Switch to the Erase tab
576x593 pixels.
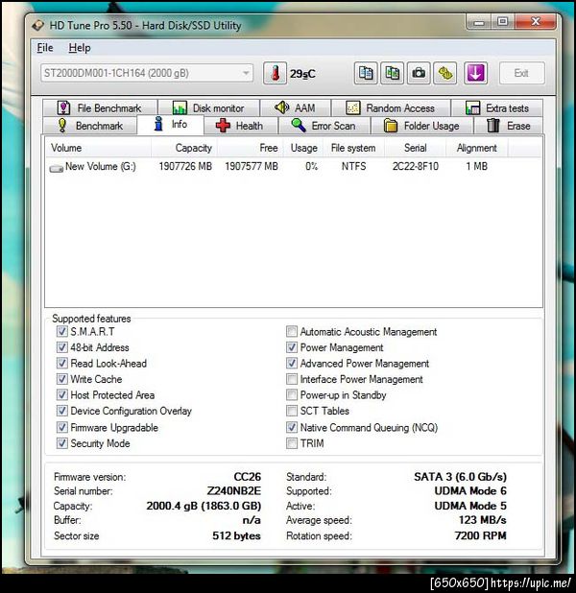coord(509,126)
